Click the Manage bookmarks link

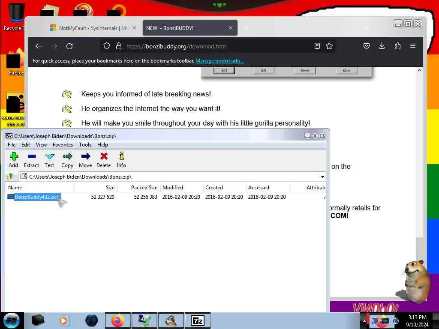(x=220, y=61)
